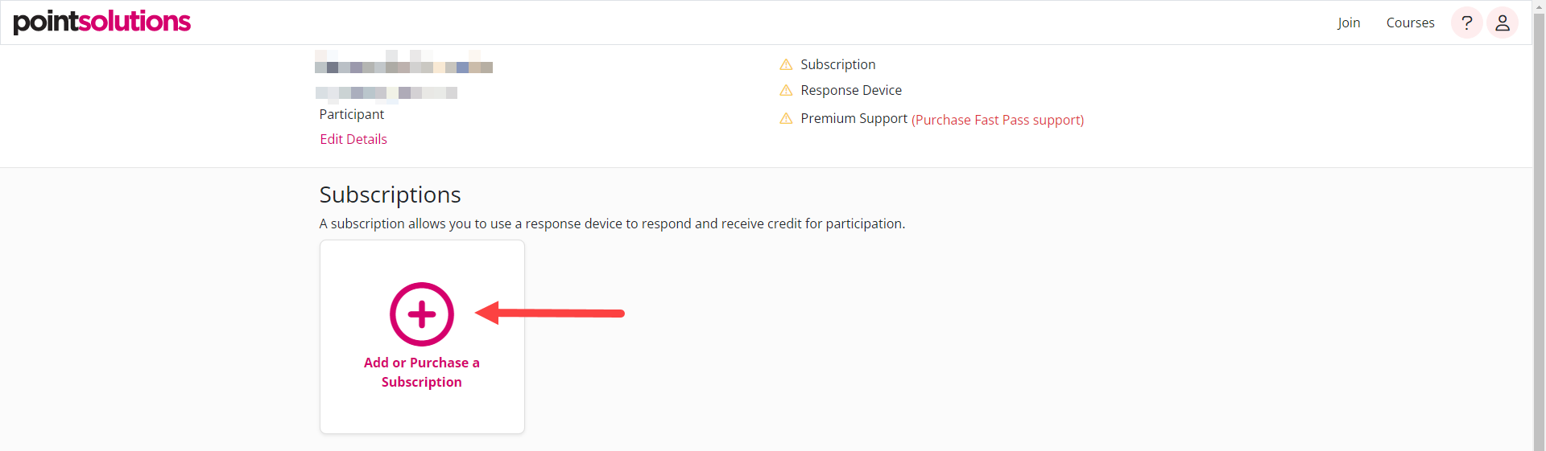Image resolution: width=1546 pixels, height=451 pixels.
Task: Click the Premium Support status label
Action: [854, 118]
